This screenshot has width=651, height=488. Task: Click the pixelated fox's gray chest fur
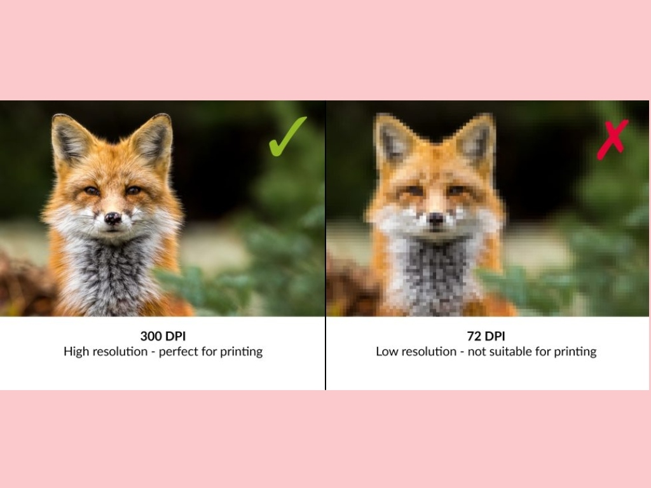(x=435, y=276)
